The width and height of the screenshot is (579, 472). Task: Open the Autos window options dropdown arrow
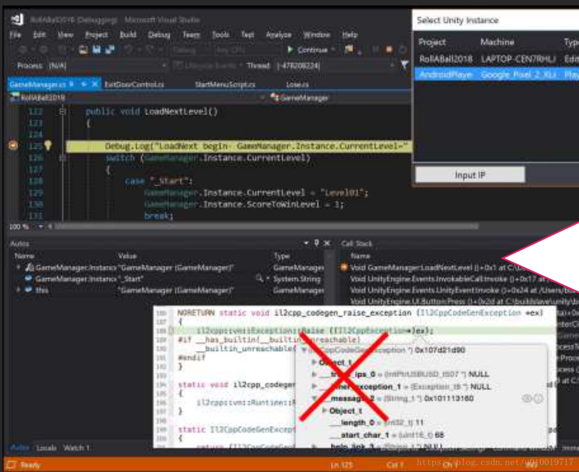tap(306, 243)
